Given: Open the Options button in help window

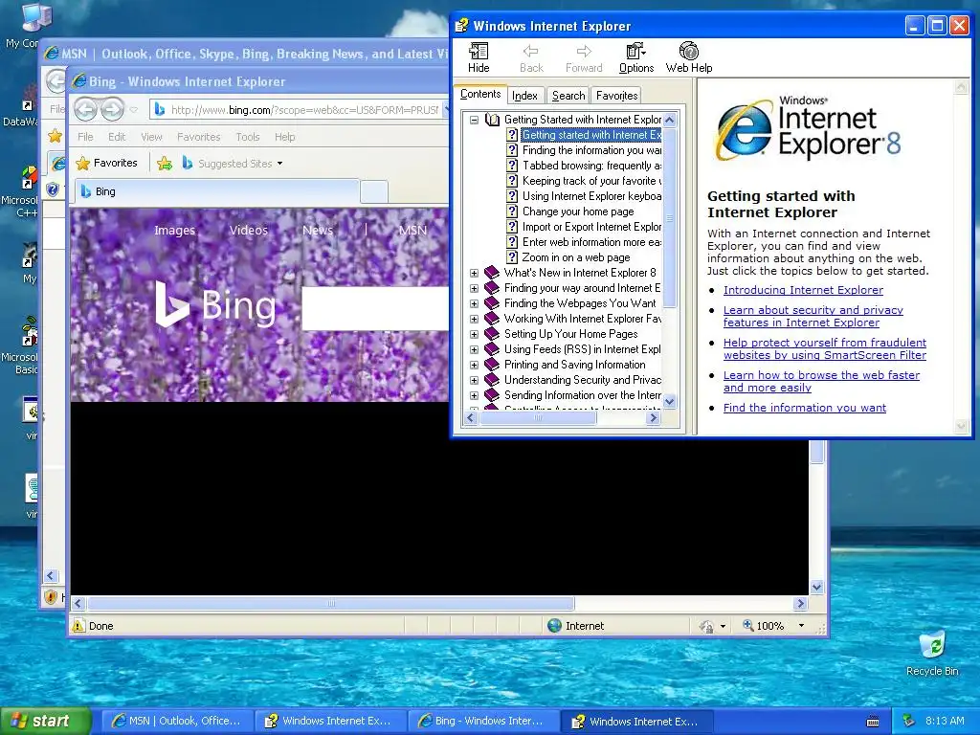Looking at the screenshot, I should pyautogui.click(x=636, y=57).
